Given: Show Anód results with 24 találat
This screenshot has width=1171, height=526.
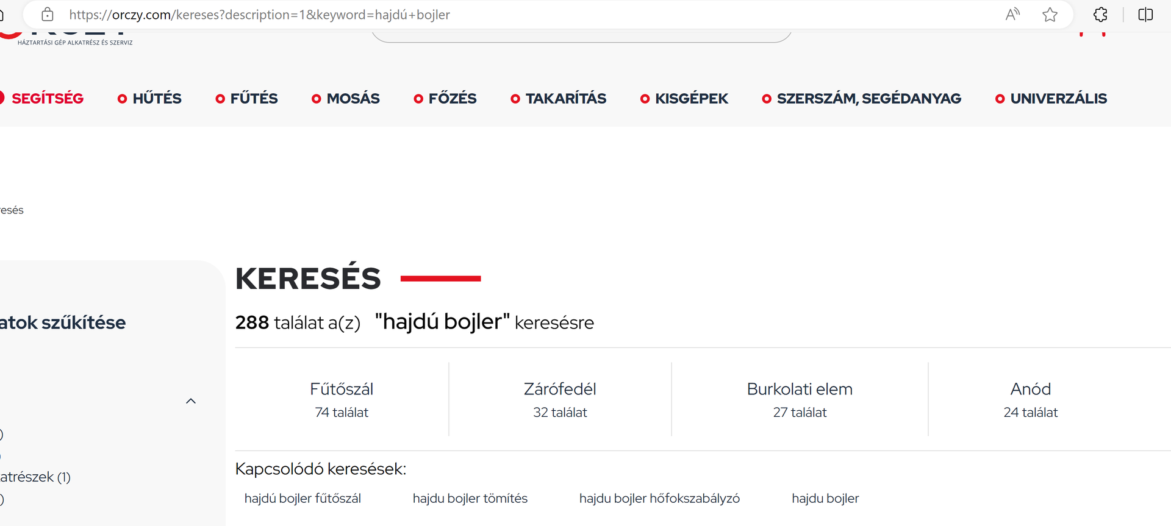Looking at the screenshot, I should click(x=1030, y=399).
